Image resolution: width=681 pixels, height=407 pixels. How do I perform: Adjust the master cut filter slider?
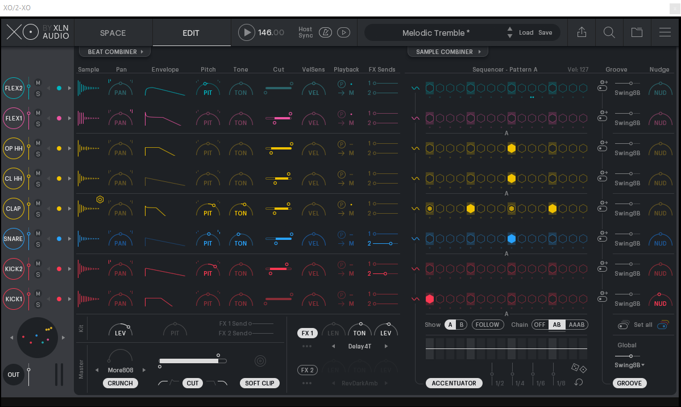tap(193, 361)
